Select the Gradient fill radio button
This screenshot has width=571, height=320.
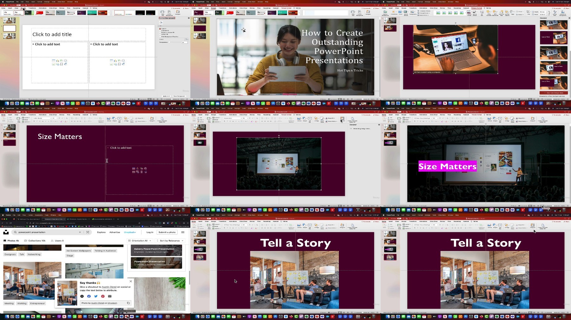[160, 31]
